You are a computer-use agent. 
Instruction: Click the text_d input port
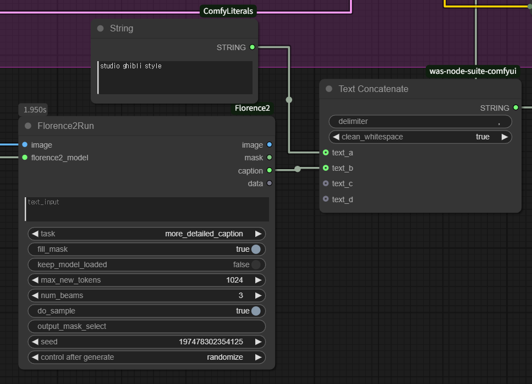click(326, 199)
